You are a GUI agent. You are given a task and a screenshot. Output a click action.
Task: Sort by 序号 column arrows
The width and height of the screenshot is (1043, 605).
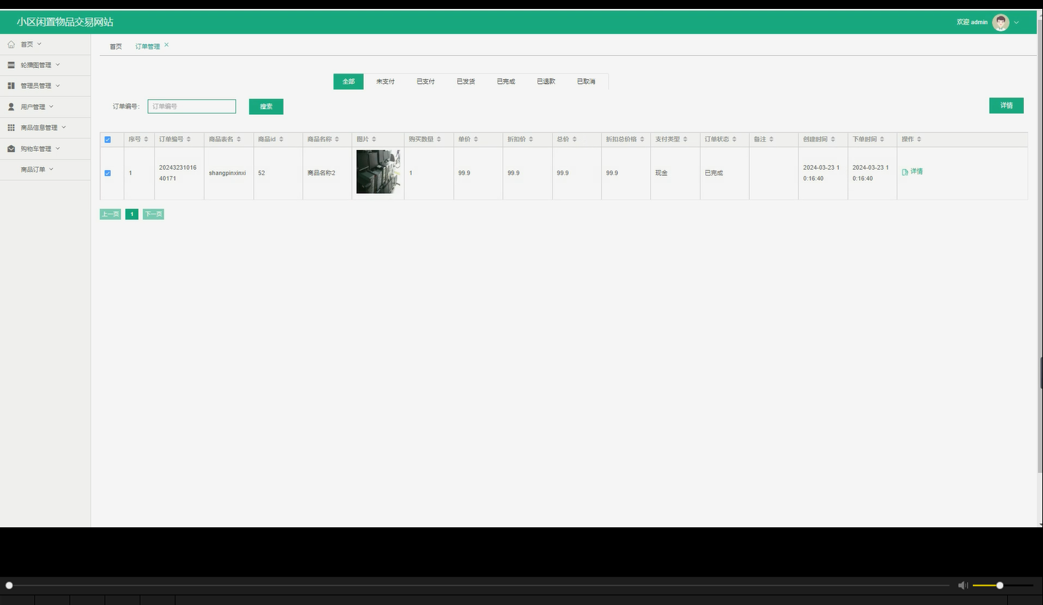coord(146,139)
